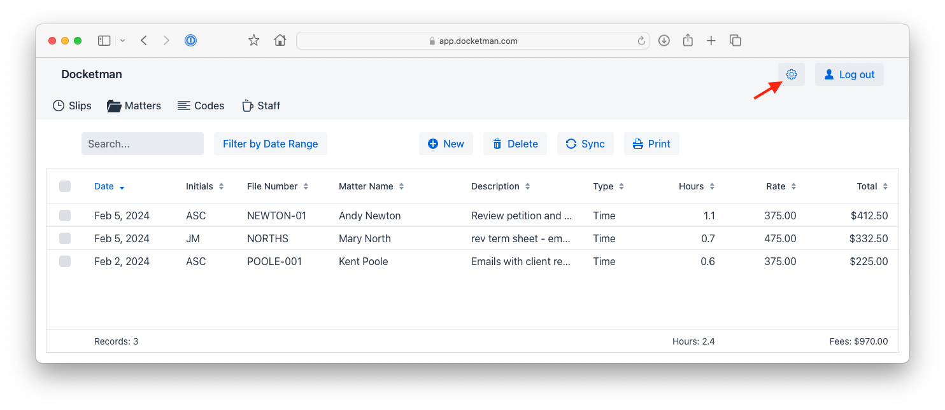Click the Docketman brand link
Screen dimensions: 945x410
click(x=92, y=74)
